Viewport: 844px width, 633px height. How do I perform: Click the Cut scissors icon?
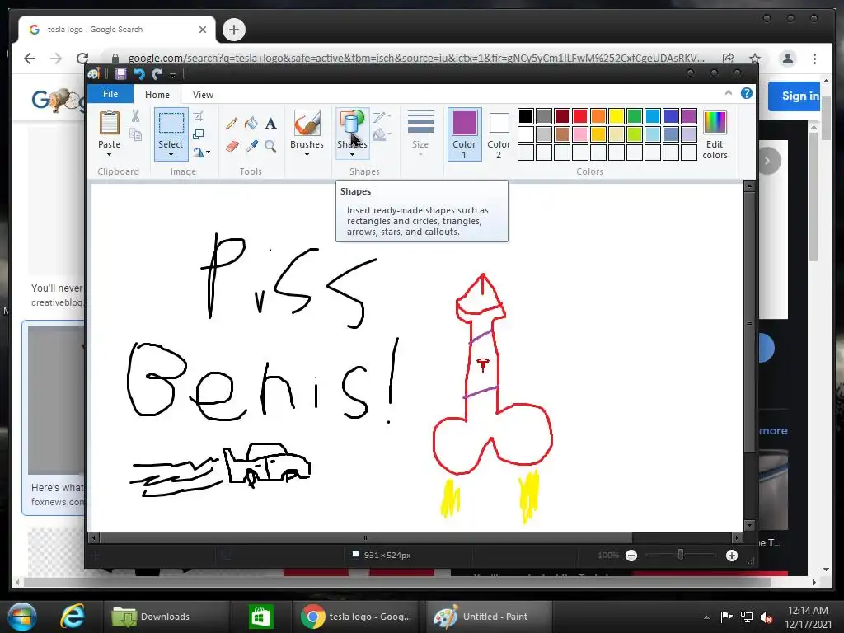136,115
